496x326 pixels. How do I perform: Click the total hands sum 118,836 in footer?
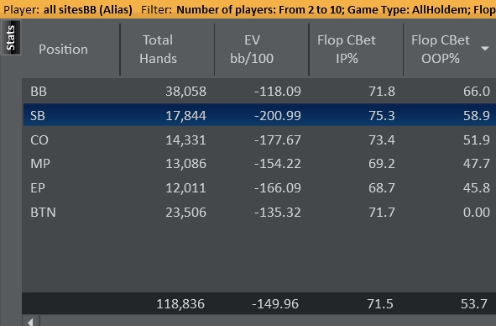(x=180, y=304)
